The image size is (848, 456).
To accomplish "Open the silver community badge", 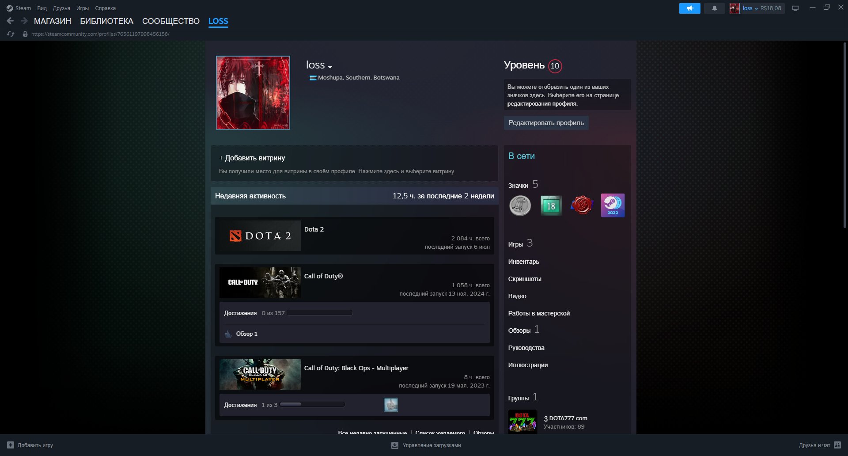I will [520, 205].
